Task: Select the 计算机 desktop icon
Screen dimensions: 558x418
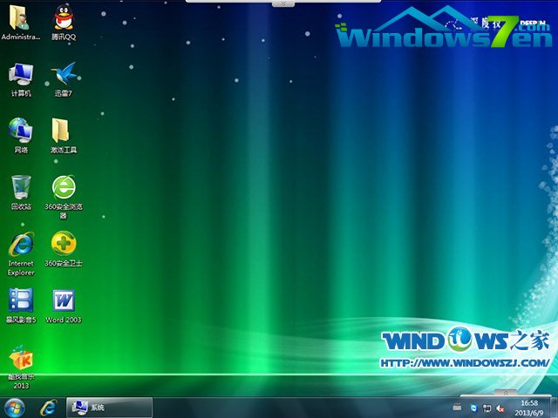Action: coord(21,79)
